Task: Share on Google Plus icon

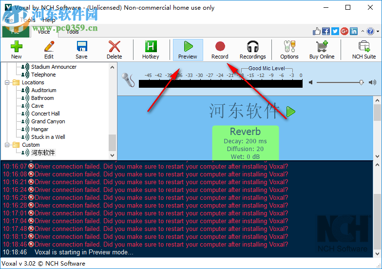Action: point(344,31)
